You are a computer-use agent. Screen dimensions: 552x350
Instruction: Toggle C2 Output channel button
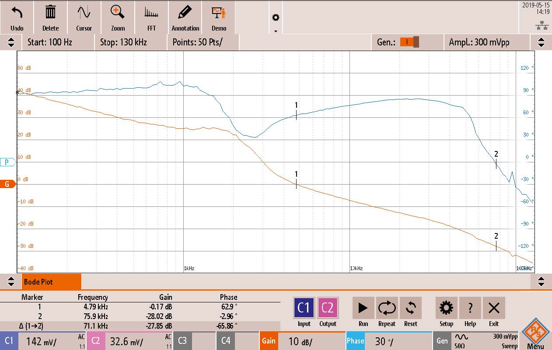pyautogui.click(x=328, y=308)
